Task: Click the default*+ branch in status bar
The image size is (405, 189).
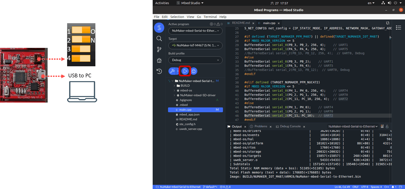Action: pyautogui.click(x=210, y=187)
